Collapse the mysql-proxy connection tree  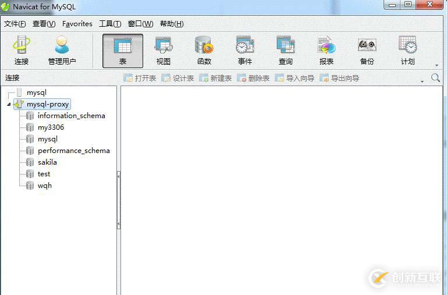pyautogui.click(x=9, y=104)
